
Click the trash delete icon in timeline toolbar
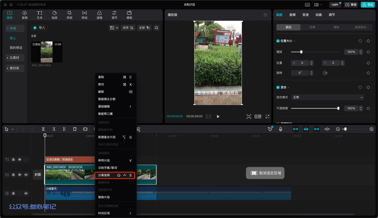[75, 129]
